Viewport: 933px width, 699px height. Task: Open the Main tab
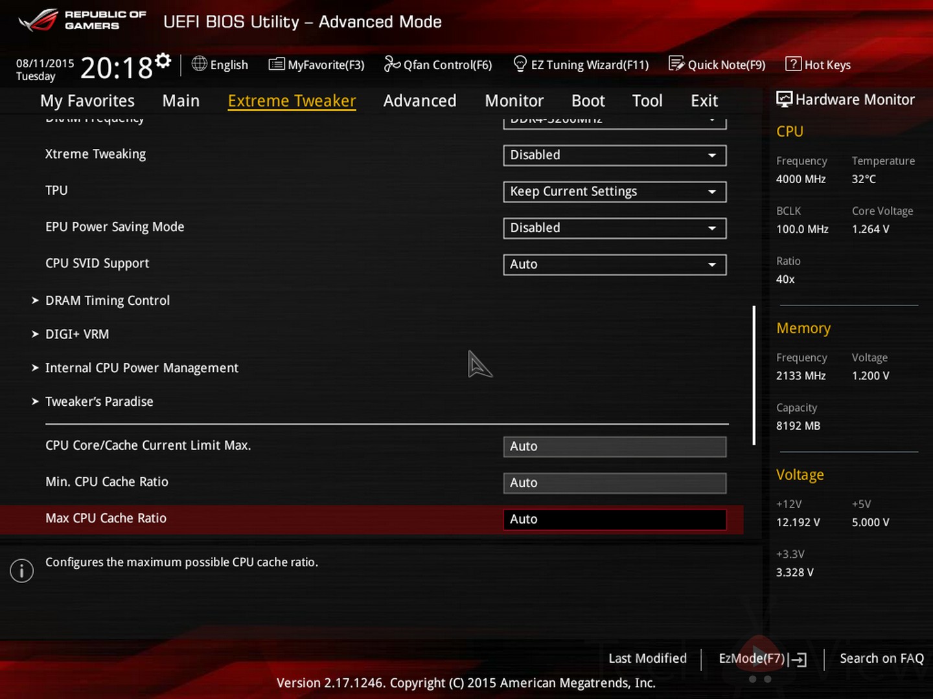pyautogui.click(x=181, y=101)
